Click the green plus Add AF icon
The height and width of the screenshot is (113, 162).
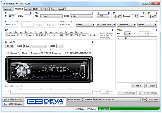(x=133, y=86)
